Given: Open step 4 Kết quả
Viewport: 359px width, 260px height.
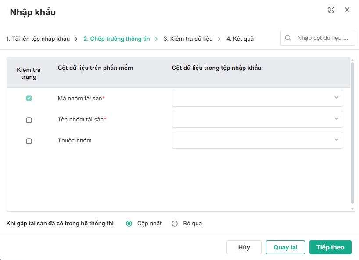Looking at the screenshot, I should [x=240, y=39].
